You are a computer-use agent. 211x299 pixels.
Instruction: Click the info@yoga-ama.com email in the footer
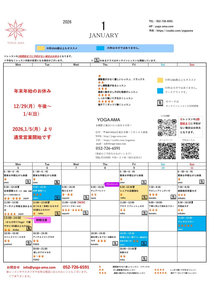[39, 267]
